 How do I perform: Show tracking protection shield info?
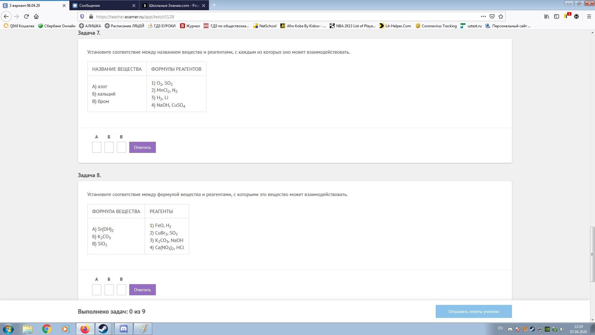82,16
